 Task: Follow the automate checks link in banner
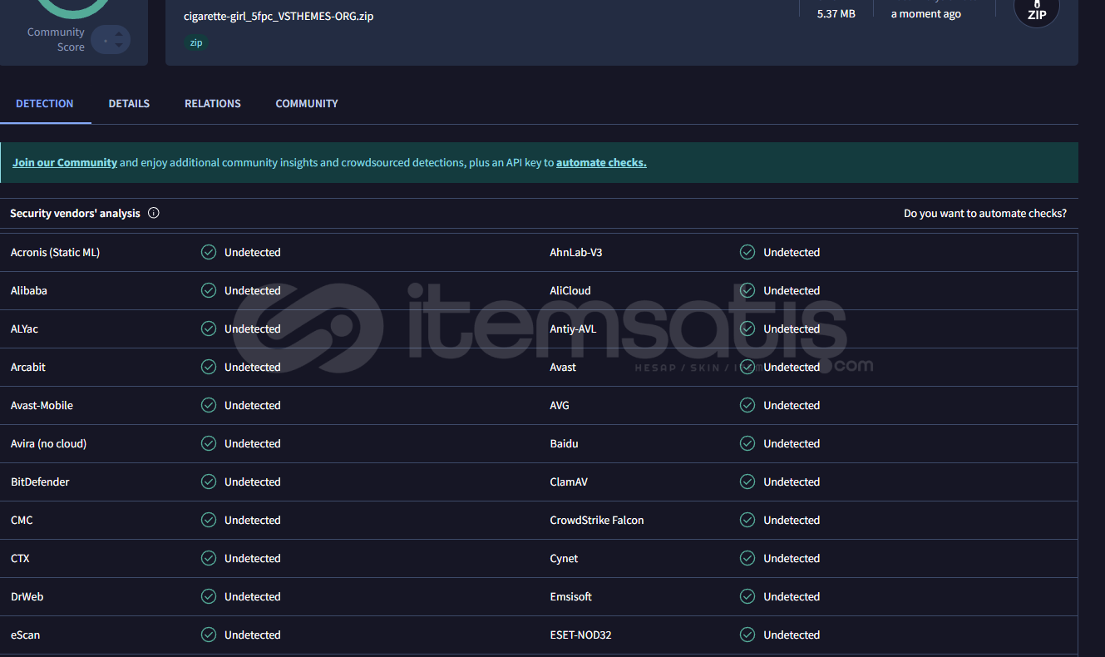pos(601,163)
